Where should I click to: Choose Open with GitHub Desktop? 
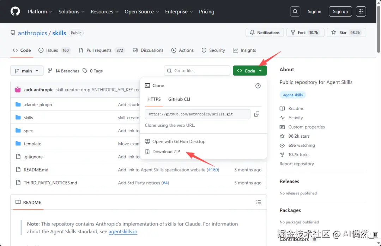175,142
